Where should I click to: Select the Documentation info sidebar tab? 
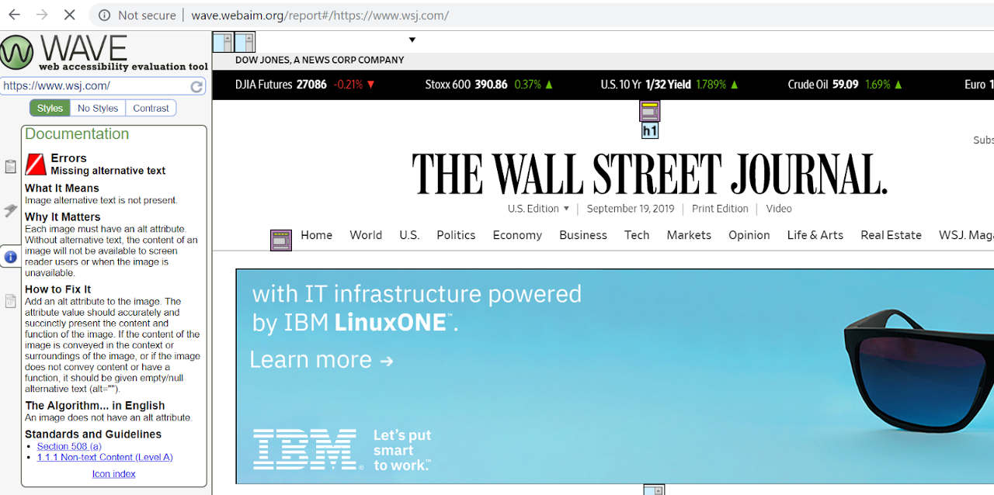tap(10, 257)
